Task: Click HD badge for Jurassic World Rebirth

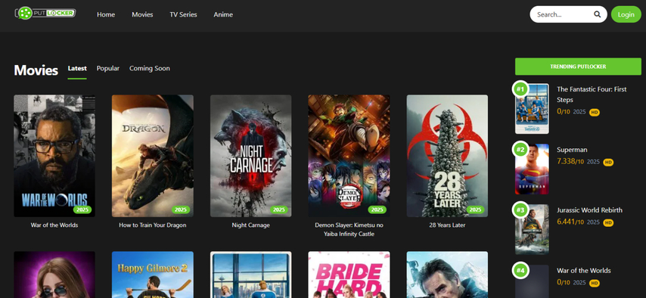Action: pyautogui.click(x=608, y=223)
